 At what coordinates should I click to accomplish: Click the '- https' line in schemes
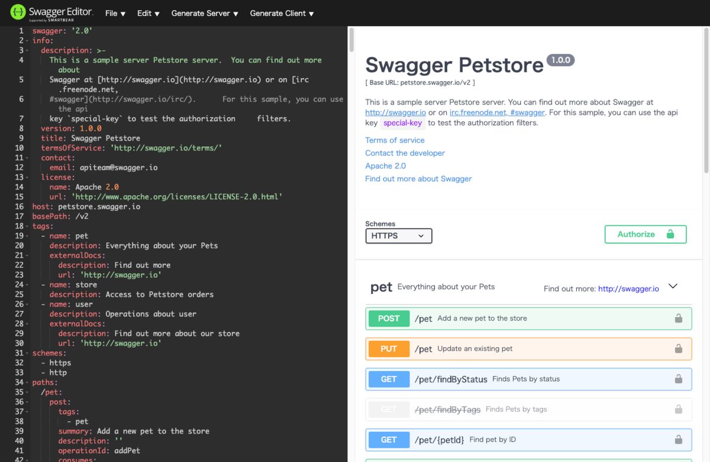(x=56, y=363)
